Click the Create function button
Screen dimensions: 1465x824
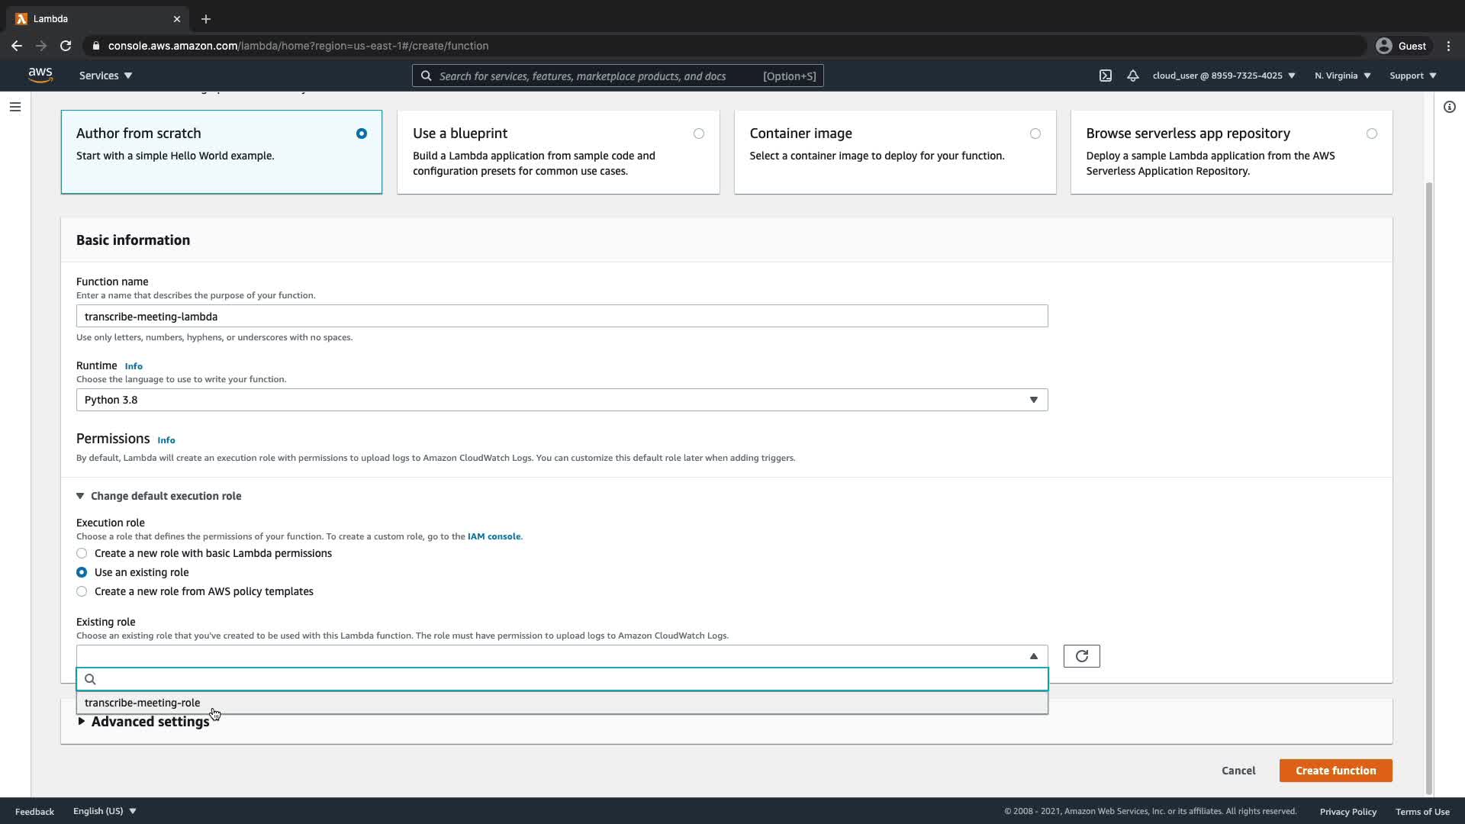pos(1335,771)
